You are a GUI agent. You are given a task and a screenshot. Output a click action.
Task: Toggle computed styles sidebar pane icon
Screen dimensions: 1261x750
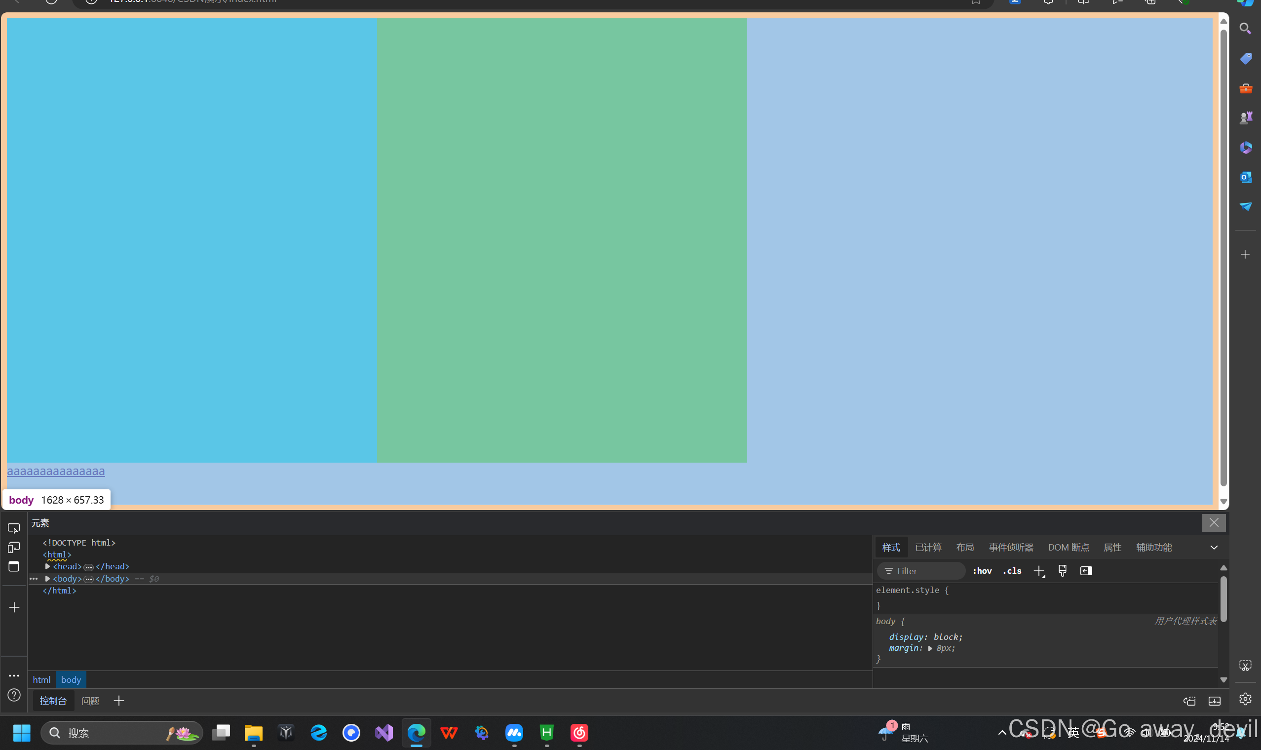[x=1086, y=571]
